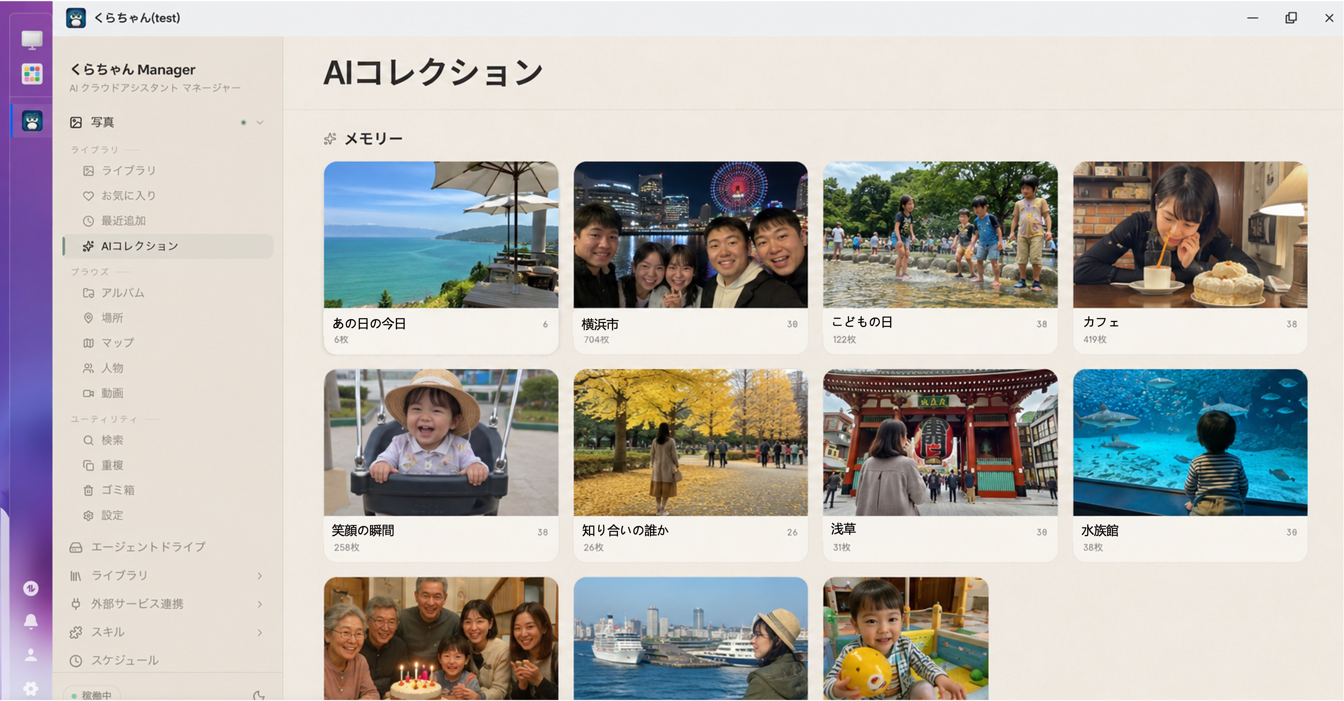Click the スキル puzzle piece icon
The image size is (1344, 701).
click(x=76, y=632)
